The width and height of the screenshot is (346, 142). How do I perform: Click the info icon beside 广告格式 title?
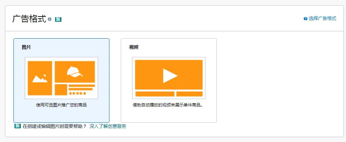(x=50, y=19)
